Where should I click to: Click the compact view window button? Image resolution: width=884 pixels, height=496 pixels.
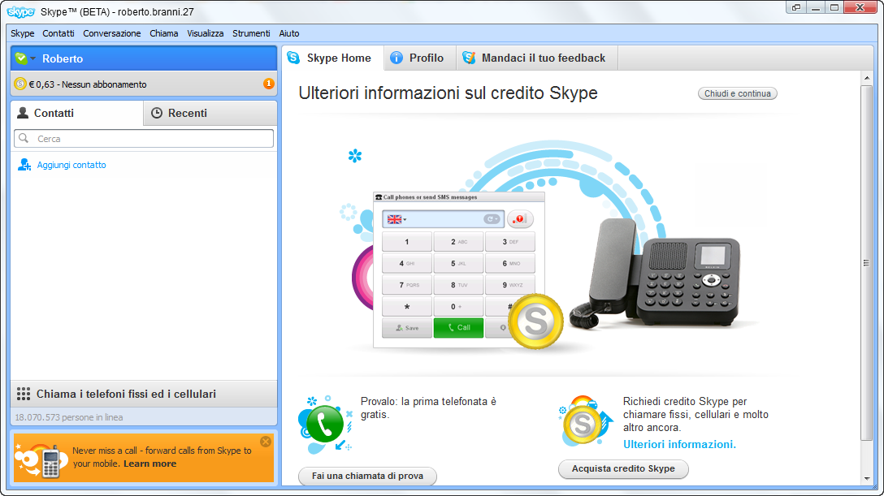pyautogui.click(x=796, y=7)
